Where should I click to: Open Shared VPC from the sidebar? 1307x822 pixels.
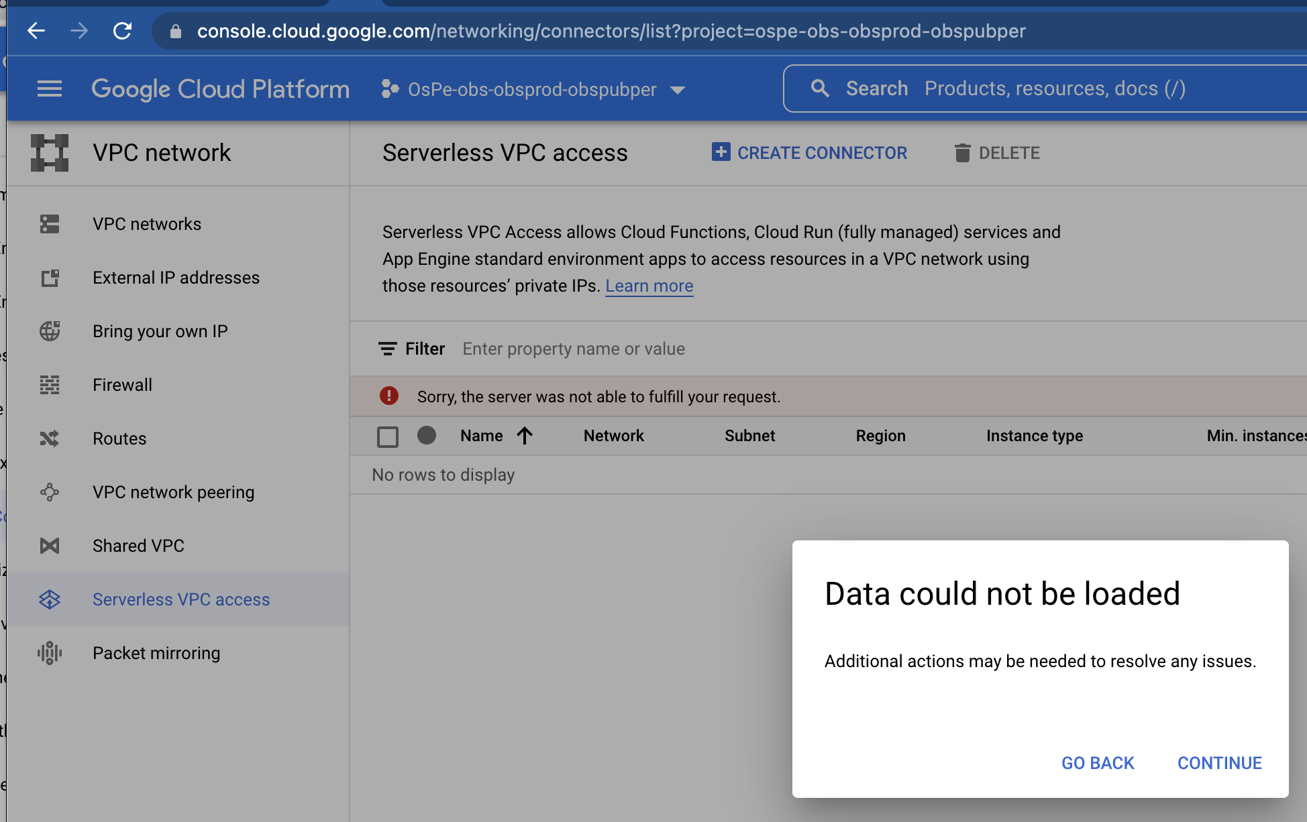pyautogui.click(x=138, y=546)
